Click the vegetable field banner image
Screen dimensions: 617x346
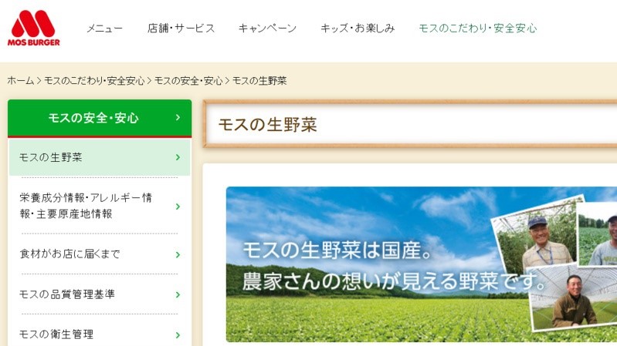[422, 264]
